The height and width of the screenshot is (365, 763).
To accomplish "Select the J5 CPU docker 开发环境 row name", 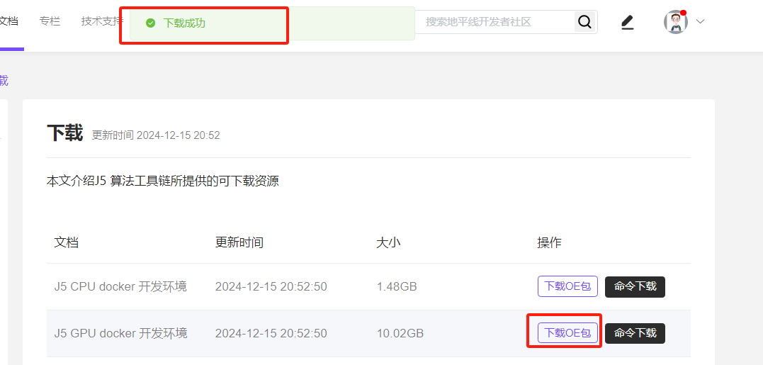I will [120, 286].
